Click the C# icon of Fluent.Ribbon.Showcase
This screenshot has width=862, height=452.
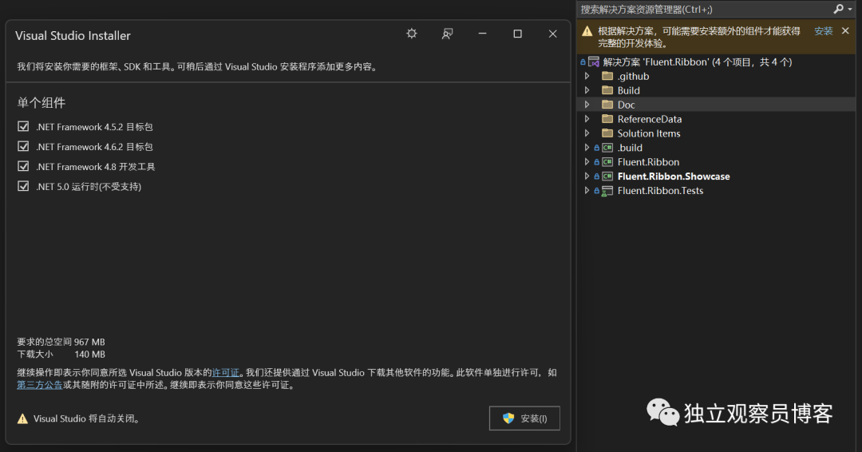607,176
